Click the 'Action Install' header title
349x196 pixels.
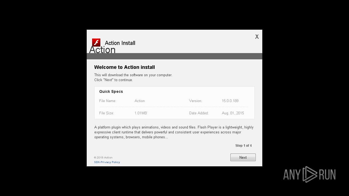click(120, 43)
